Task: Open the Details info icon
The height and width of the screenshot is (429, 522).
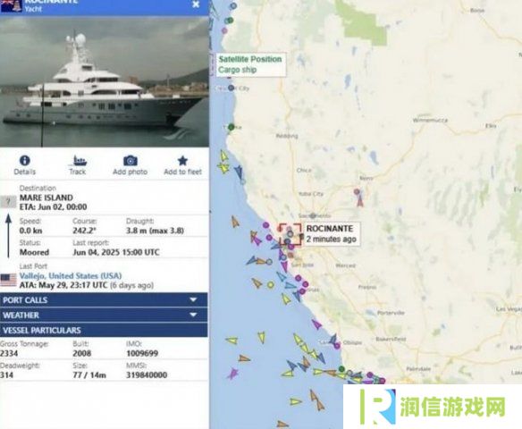Action: tap(25, 161)
